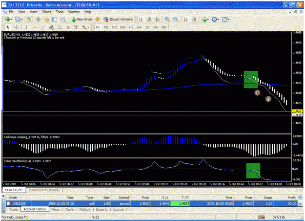Select the crosshair cursor tool

[x=16, y=27]
